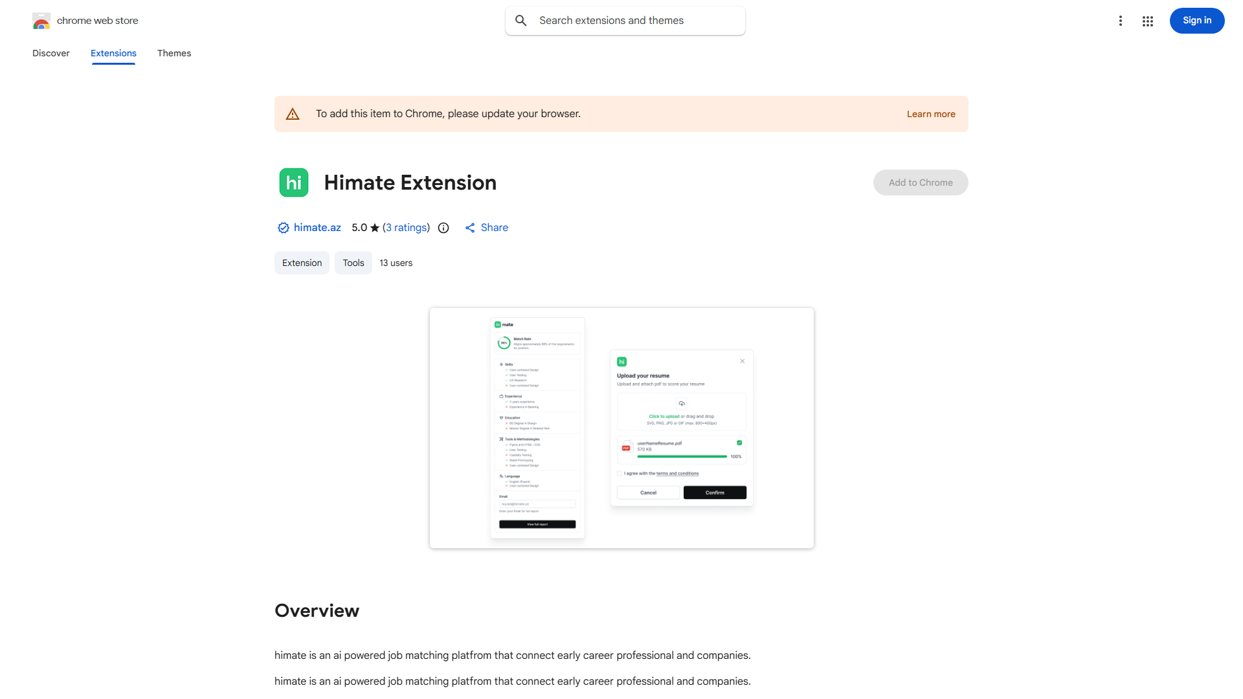Viewport: 1243px width, 699px height.
Task: Visit the himate.az publisher link
Action: (317, 227)
